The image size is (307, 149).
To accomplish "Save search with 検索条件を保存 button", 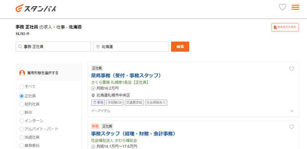I will 285,27.
